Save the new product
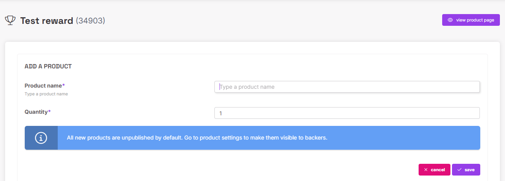The image size is (505, 181). 466,170
